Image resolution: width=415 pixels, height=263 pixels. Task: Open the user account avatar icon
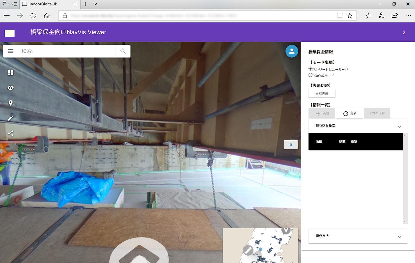coord(292,51)
